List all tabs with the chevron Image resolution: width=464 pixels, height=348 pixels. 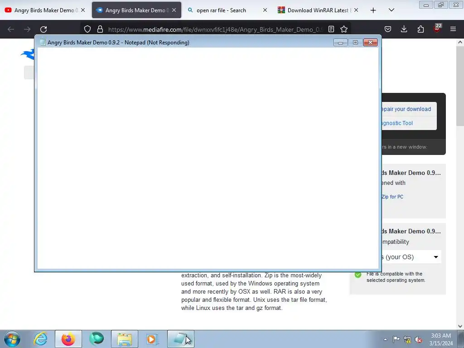click(x=391, y=10)
